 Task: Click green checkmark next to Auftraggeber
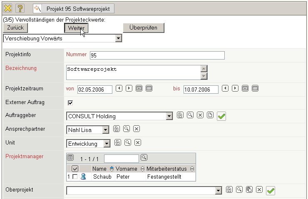[x=221, y=116]
